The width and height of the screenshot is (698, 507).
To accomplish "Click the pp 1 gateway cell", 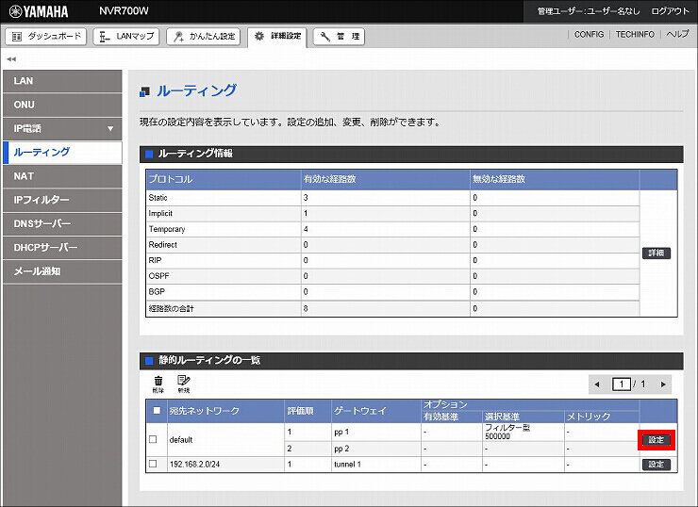I will click(376, 432).
